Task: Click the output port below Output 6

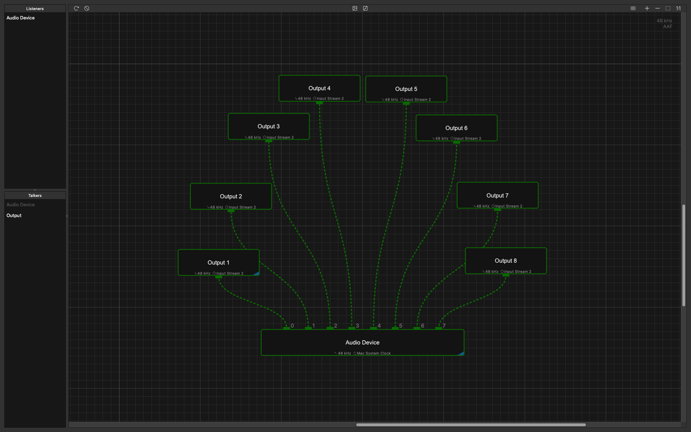Action: [x=457, y=142]
